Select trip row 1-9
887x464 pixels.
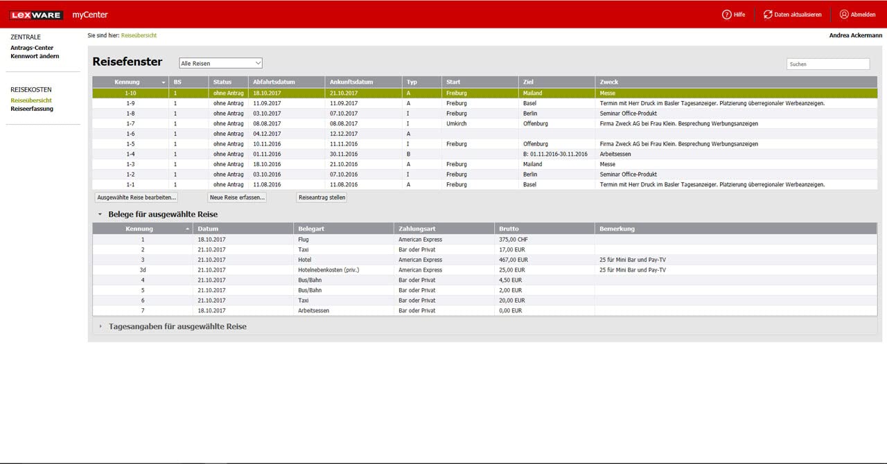click(x=485, y=103)
